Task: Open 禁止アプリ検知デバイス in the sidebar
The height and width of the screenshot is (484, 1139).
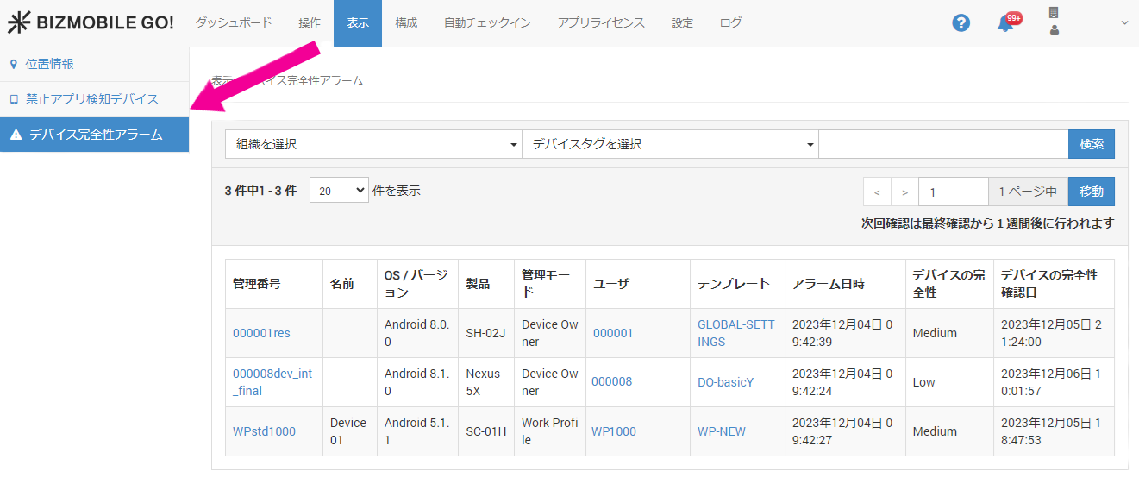Action: pyautogui.click(x=91, y=99)
